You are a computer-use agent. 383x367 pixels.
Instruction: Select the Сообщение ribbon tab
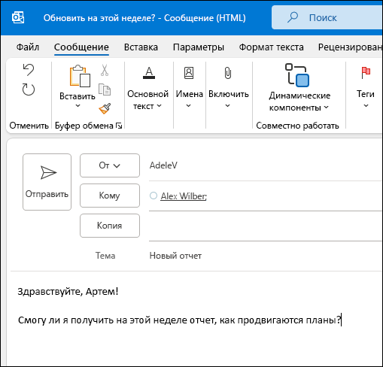[x=81, y=47]
